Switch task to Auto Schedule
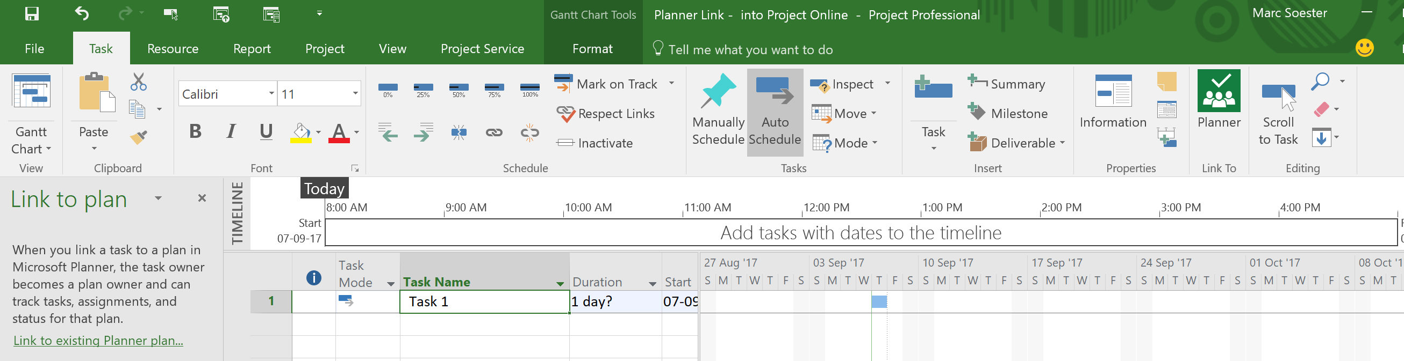 pyautogui.click(x=775, y=113)
